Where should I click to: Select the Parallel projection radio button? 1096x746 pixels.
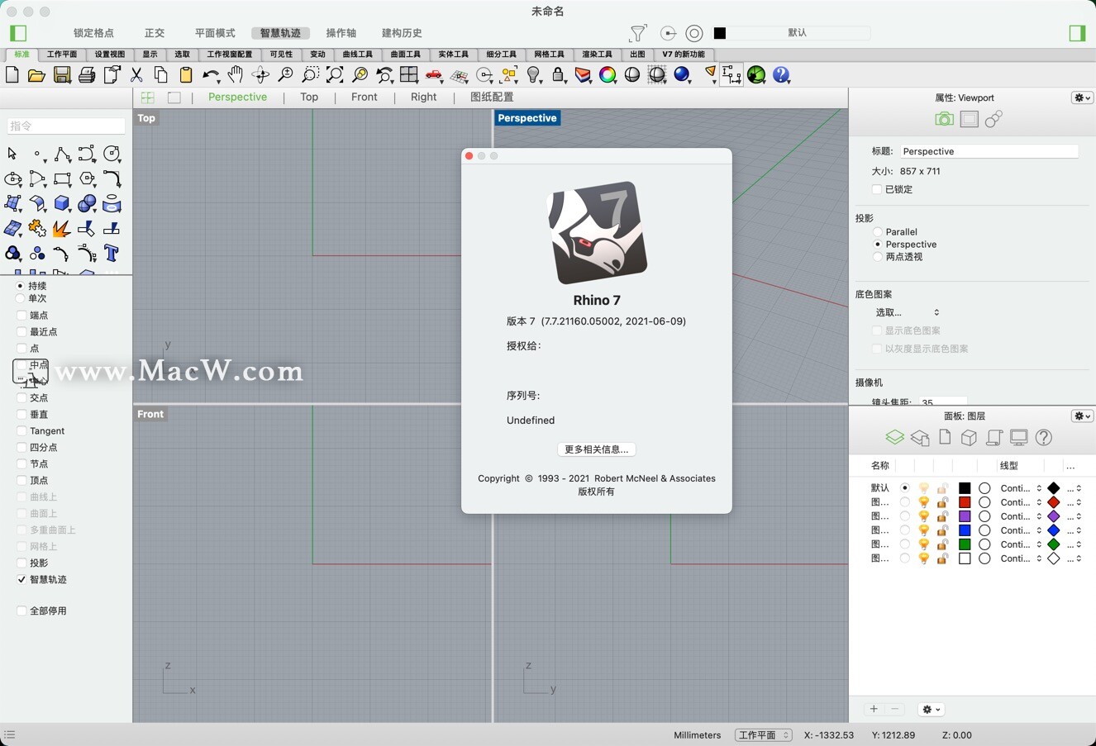[x=878, y=232]
